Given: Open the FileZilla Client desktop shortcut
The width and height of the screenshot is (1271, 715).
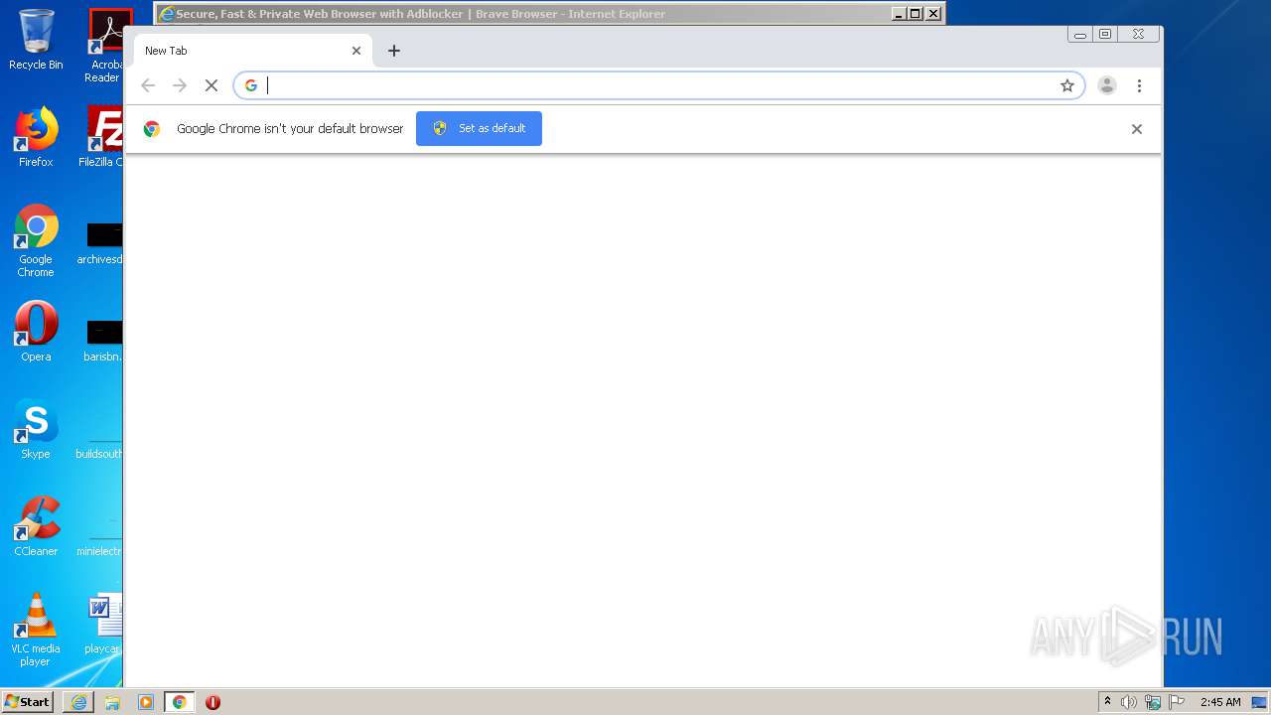Looking at the screenshot, I should [102, 137].
